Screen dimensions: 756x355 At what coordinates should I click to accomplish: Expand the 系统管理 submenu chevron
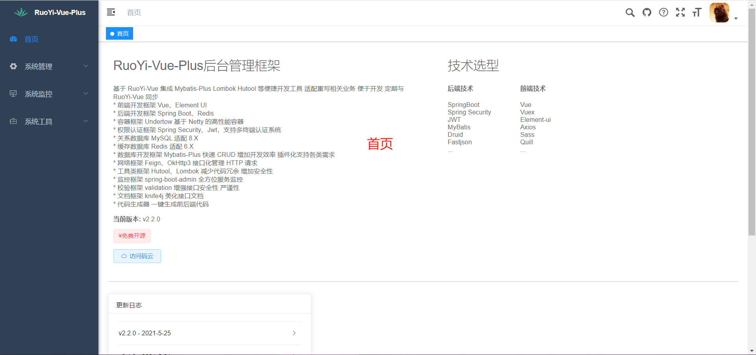click(x=86, y=66)
